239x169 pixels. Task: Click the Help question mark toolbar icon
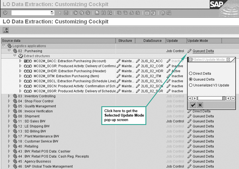point(162,13)
